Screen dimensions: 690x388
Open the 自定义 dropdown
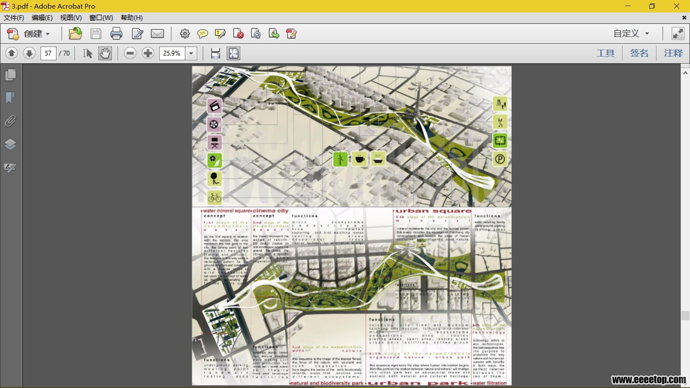pyautogui.click(x=631, y=33)
